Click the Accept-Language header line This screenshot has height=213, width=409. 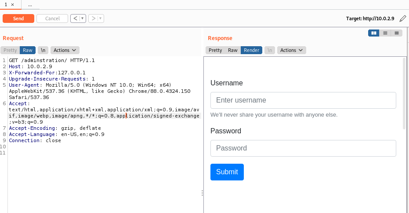coord(57,134)
